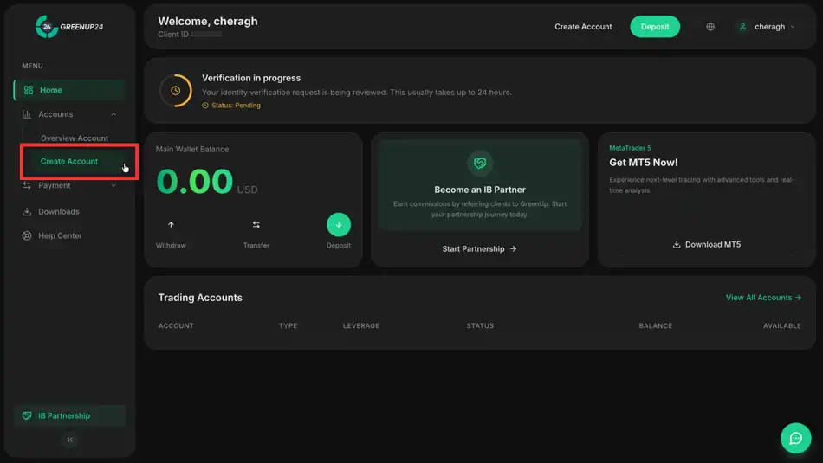Viewport: 823px width, 463px height.
Task: Click the GreenUp24 logo
Action: tap(69, 27)
